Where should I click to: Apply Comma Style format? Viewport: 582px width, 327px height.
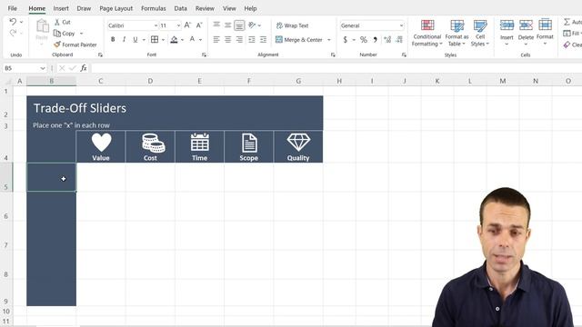tap(375, 39)
